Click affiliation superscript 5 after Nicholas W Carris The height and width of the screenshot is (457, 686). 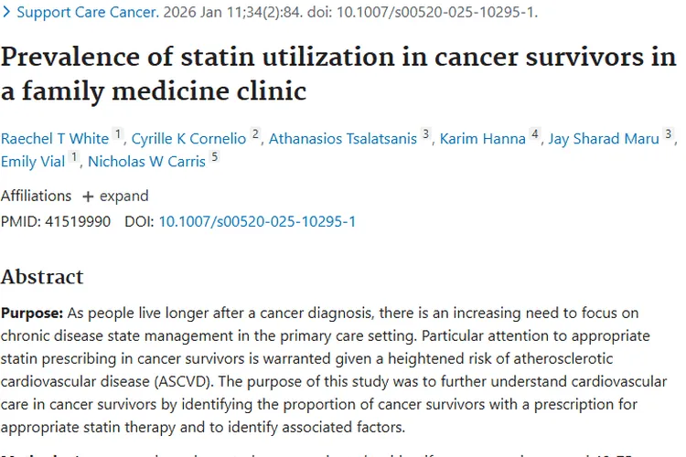(214, 158)
